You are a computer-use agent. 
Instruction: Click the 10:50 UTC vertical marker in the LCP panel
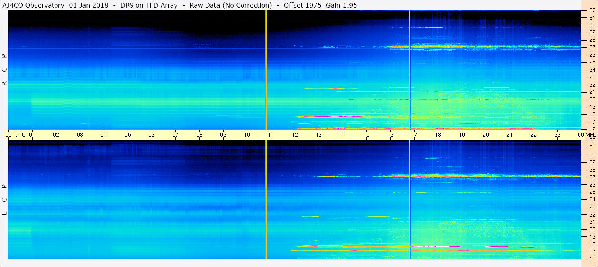click(266, 199)
